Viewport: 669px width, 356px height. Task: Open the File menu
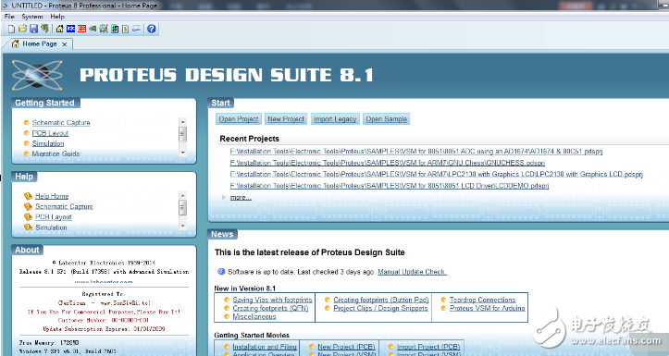[9, 17]
